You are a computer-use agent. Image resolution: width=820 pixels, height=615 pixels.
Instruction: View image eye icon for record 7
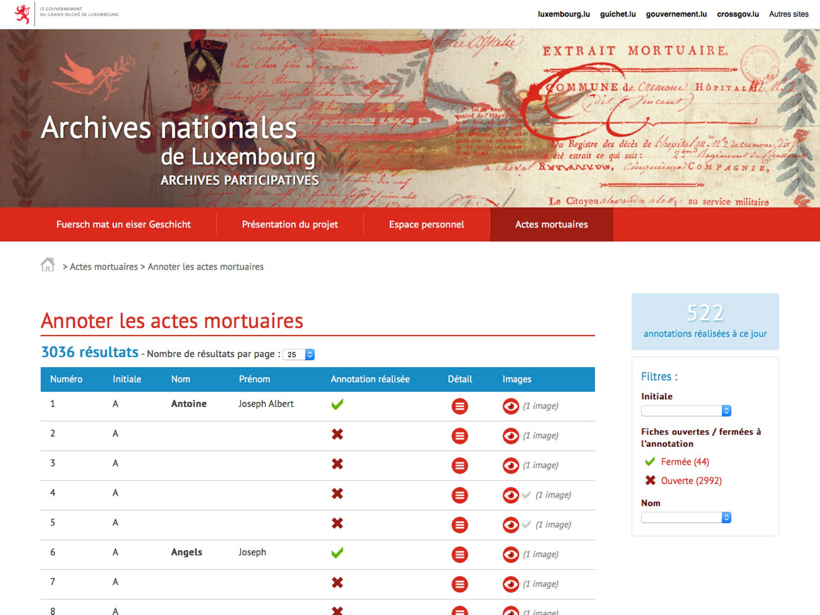[510, 584]
